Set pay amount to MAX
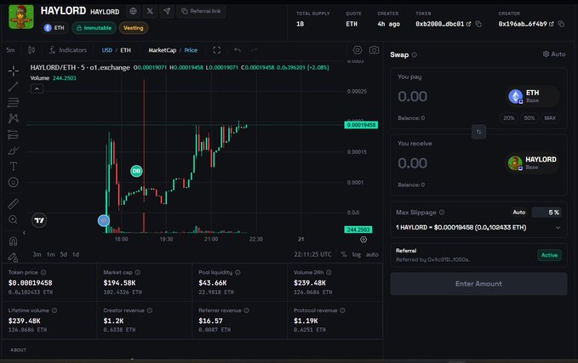This screenshot has height=363, width=578. [x=550, y=118]
